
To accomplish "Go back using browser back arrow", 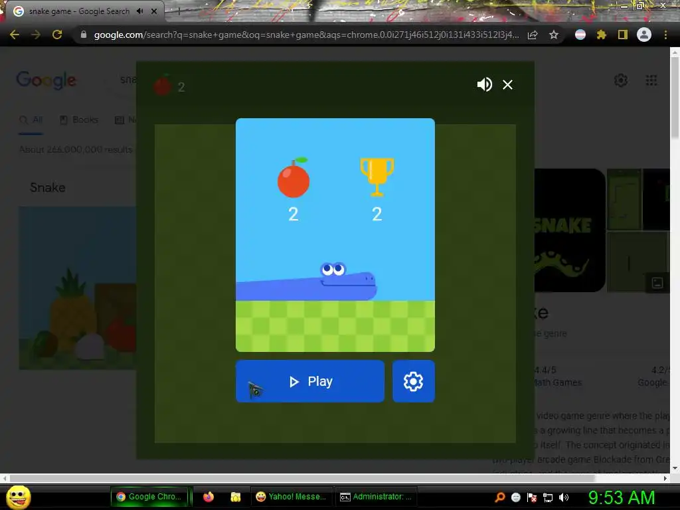I will point(15,35).
